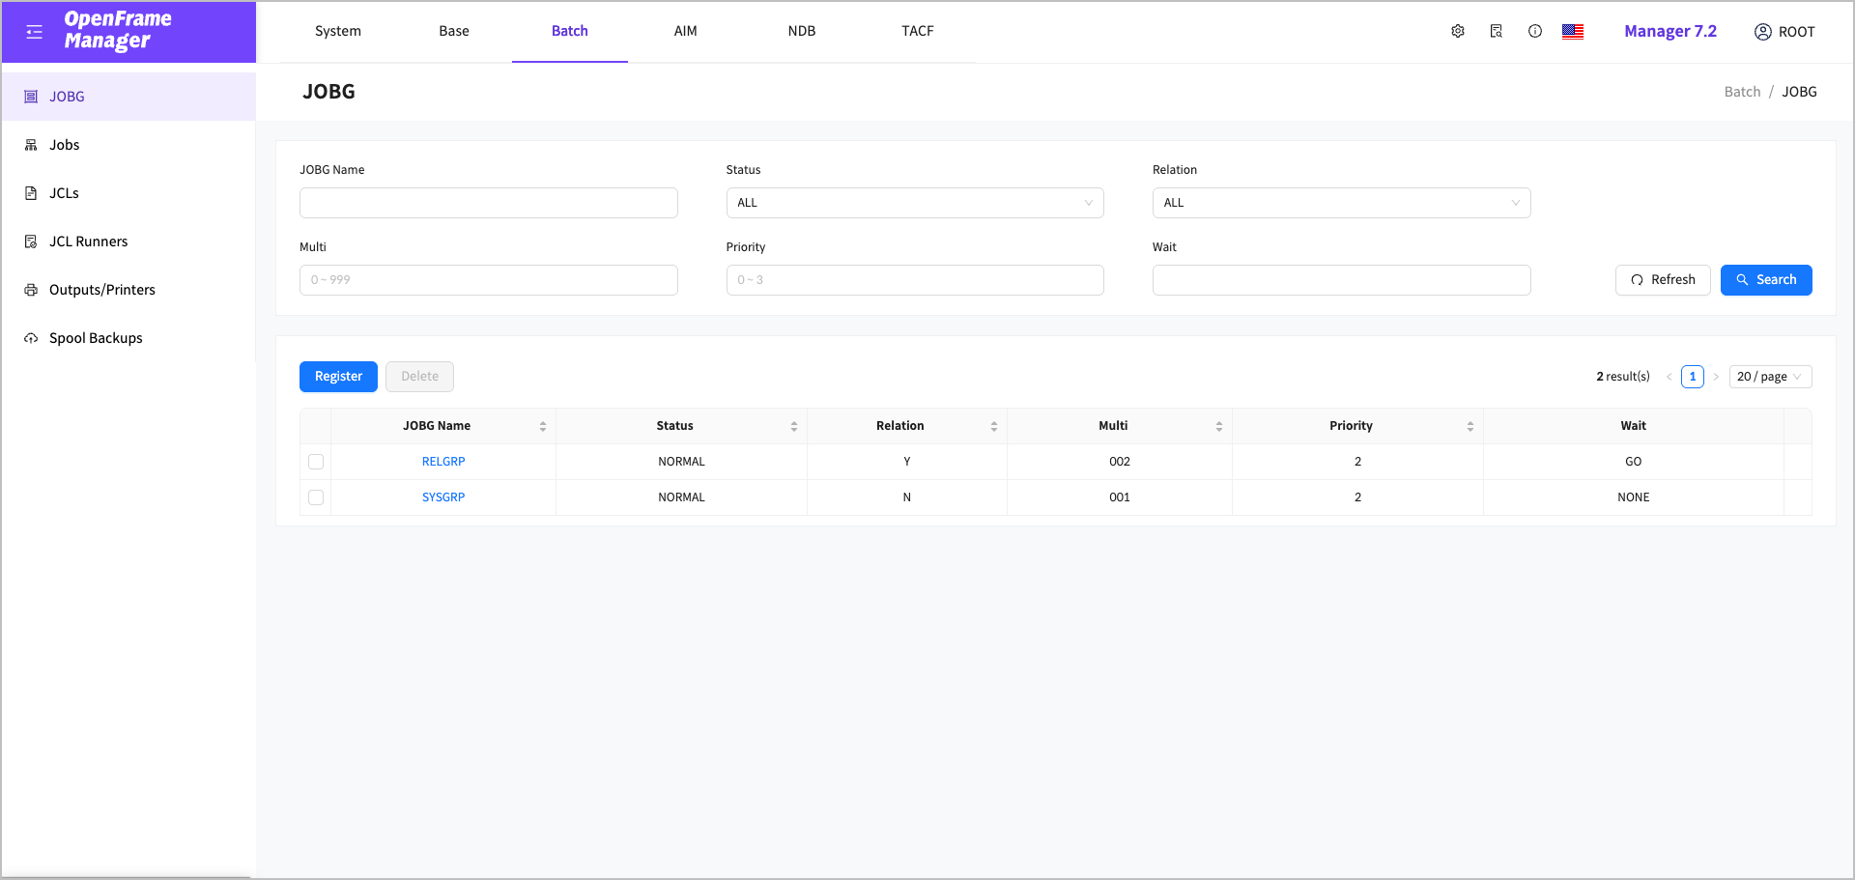1855x880 pixels.
Task: Open the 20 / page size dropdown
Action: click(x=1770, y=377)
